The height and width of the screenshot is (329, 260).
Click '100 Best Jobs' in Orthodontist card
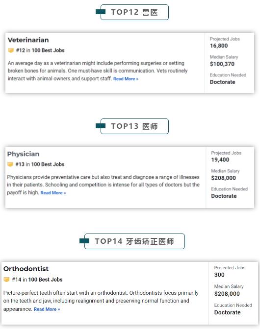point(46,280)
